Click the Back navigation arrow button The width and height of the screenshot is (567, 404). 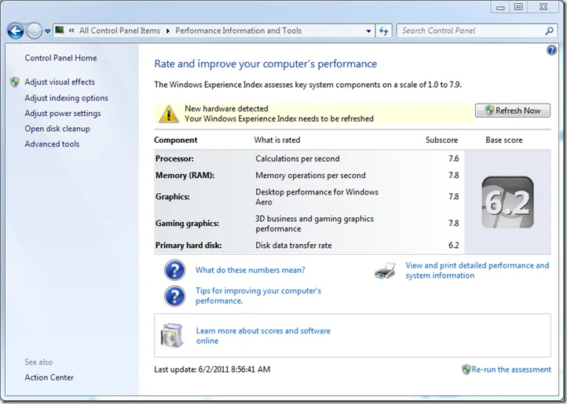click(16, 31)
